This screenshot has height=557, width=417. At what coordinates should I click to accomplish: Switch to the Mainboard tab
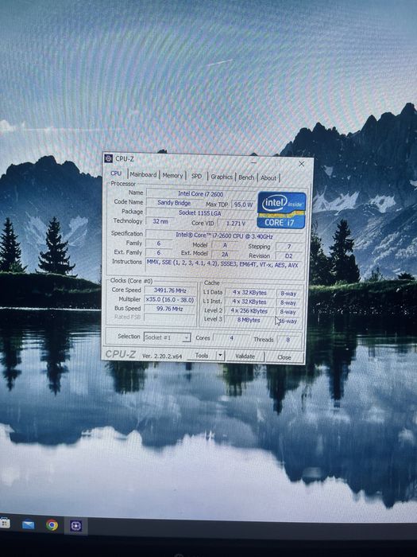(143, 174)
